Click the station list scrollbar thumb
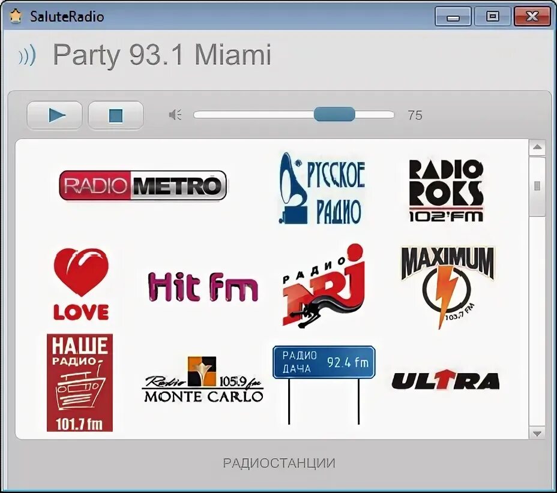The height and width of the screenshot is (493, 557). [537, 186]
